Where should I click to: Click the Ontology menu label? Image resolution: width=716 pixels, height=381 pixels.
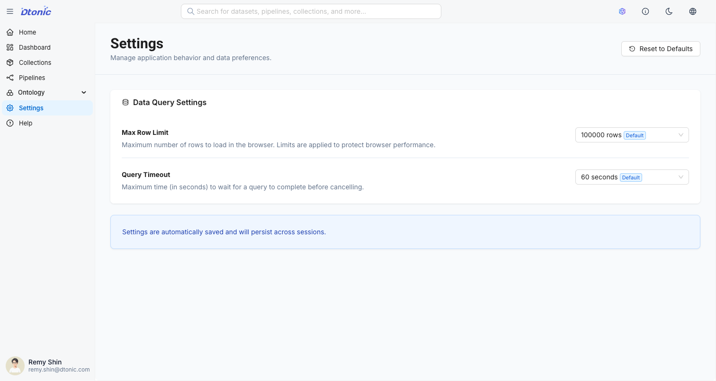(31, 93)
